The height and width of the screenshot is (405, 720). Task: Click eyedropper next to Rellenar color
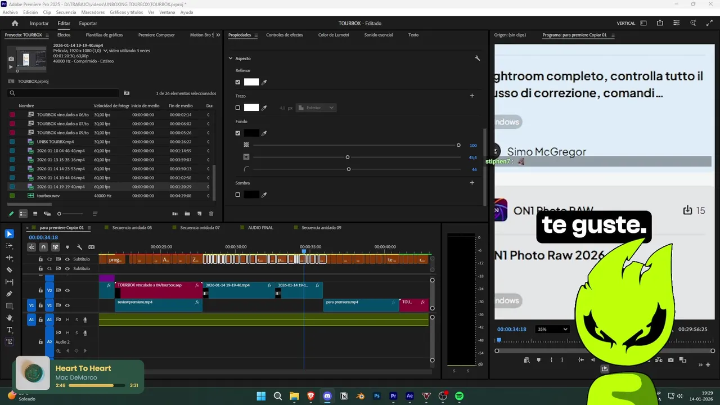coord(264,82)
